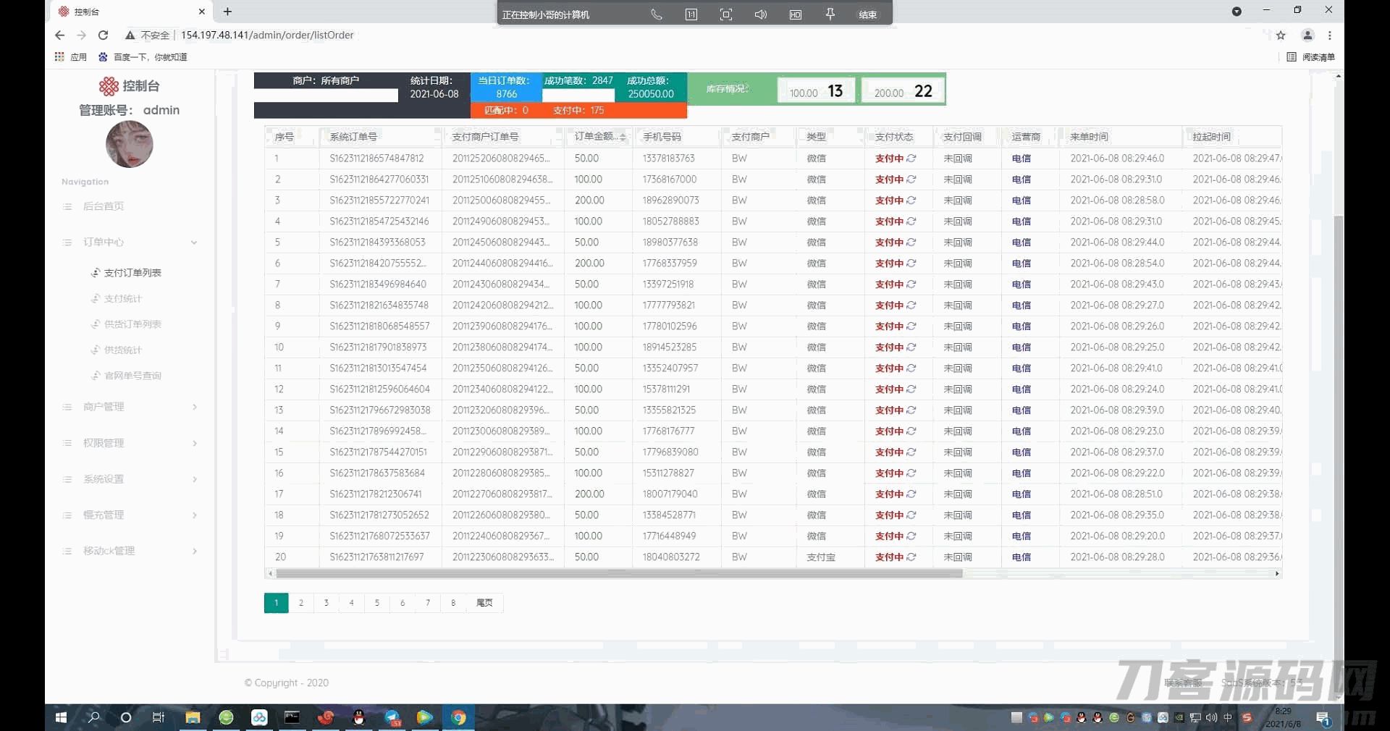Click the pin icon in remote control bar

(x=830, y=14)
